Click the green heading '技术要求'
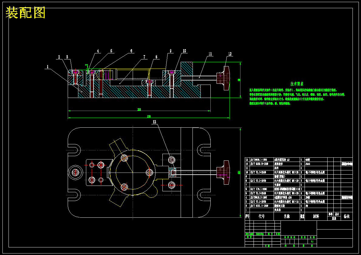The height and width of the screenshot is (255, 361). pyautogui.click(x=297, y=84)
